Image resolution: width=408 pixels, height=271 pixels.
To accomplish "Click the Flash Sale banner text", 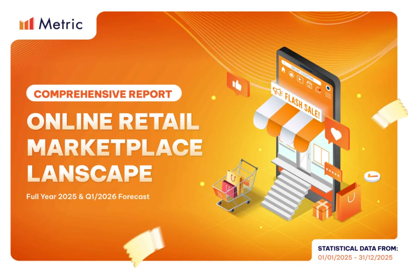I will (302, 105).
